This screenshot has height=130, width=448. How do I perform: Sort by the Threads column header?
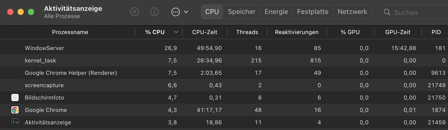pyautogui.click(x=247, y=32)
